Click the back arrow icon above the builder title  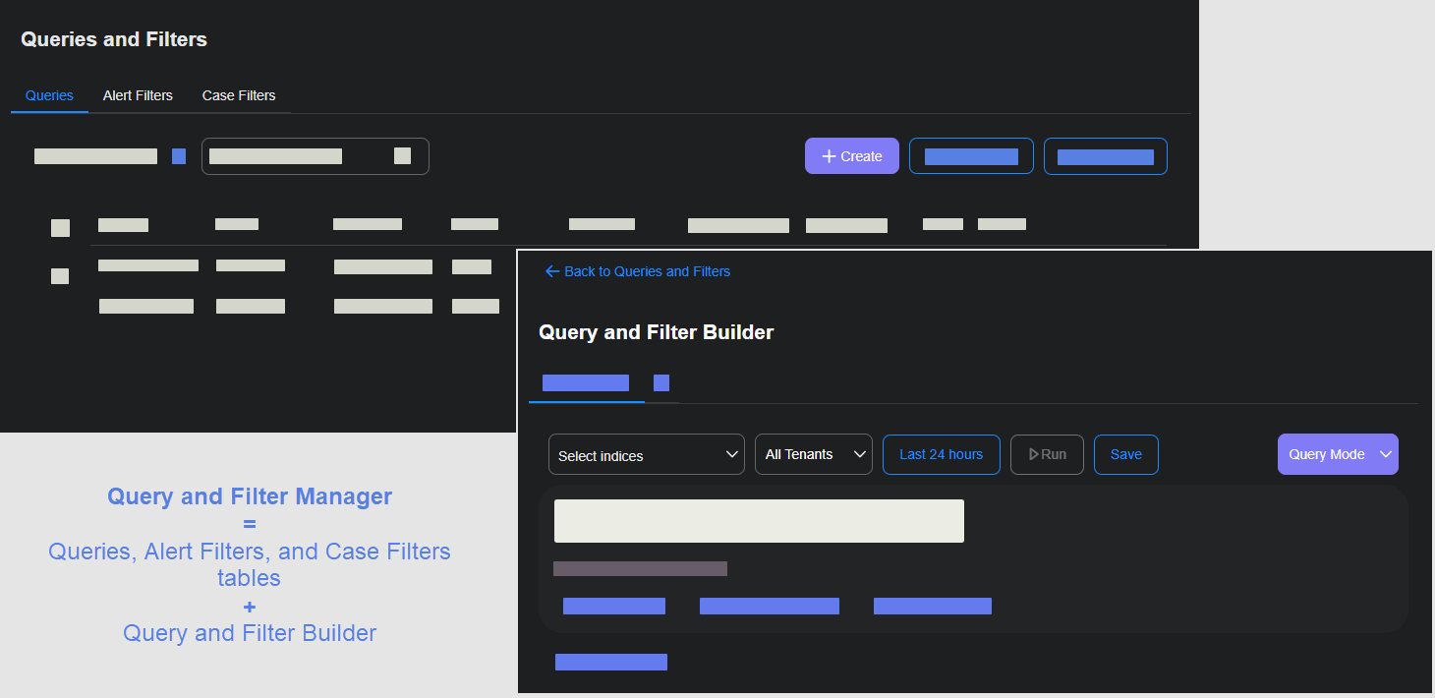[x=552, y=271]
